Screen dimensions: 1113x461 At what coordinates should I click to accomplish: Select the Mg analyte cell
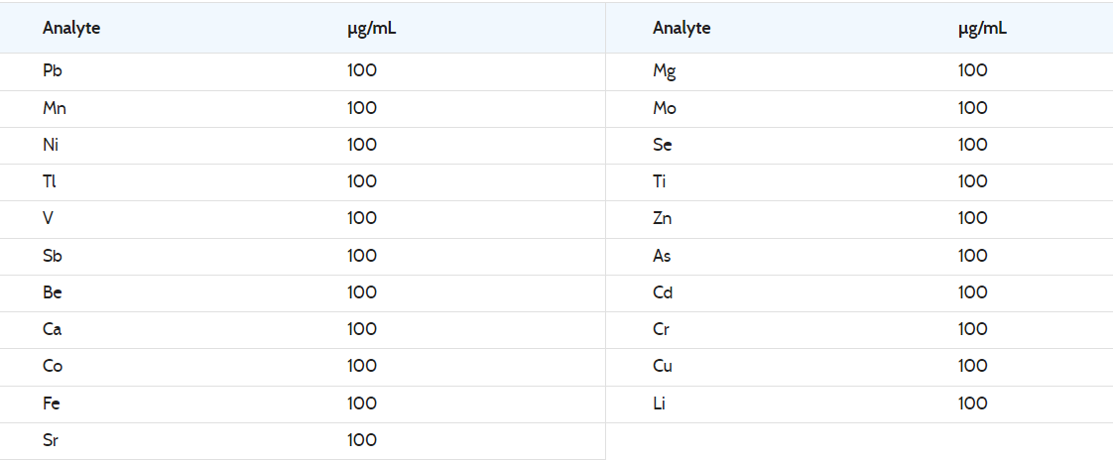coord(665,71)
